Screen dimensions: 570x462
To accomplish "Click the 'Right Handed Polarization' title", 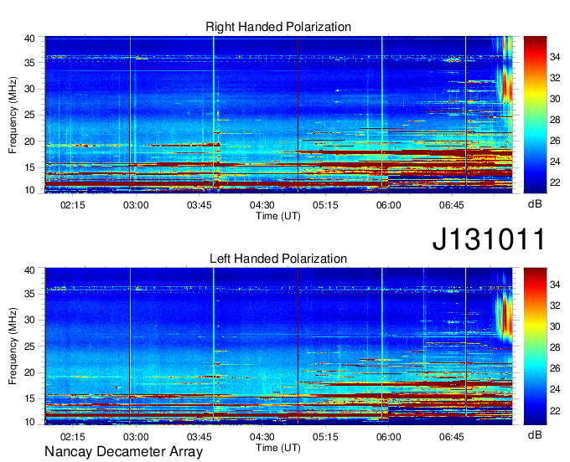I will pyautogui.click(x=278, y=27).
